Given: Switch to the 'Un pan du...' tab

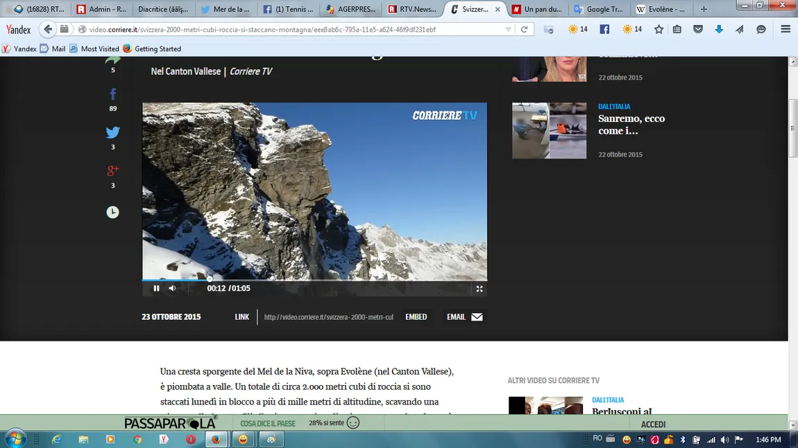Looking at the screenshot, I should (x=537, y=9).
